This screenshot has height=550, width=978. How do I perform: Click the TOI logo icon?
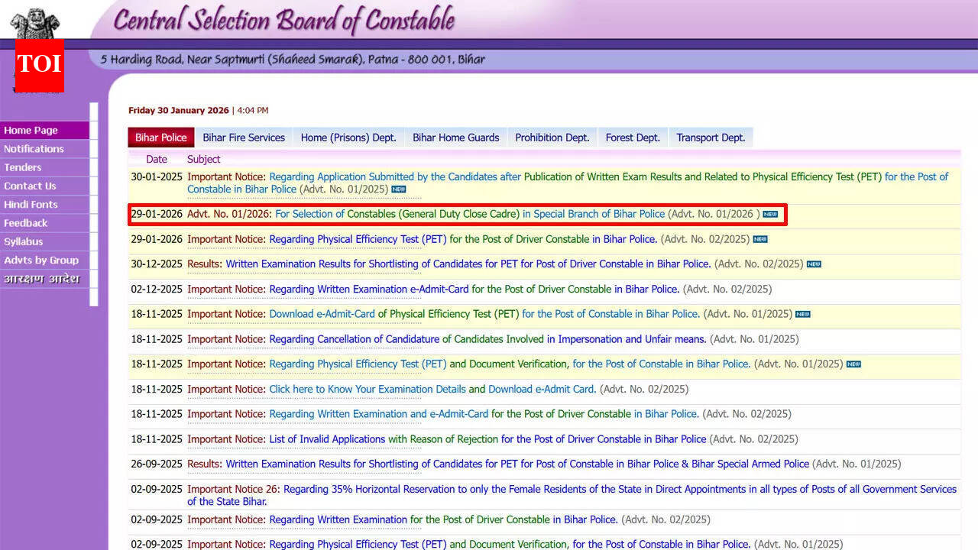tap(38, 66)
